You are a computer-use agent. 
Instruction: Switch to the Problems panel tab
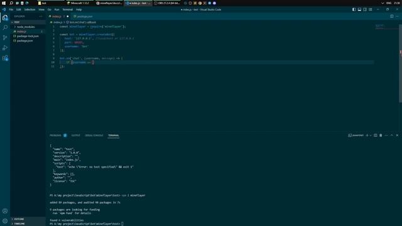pyautogui.click(x=58, y=136)
